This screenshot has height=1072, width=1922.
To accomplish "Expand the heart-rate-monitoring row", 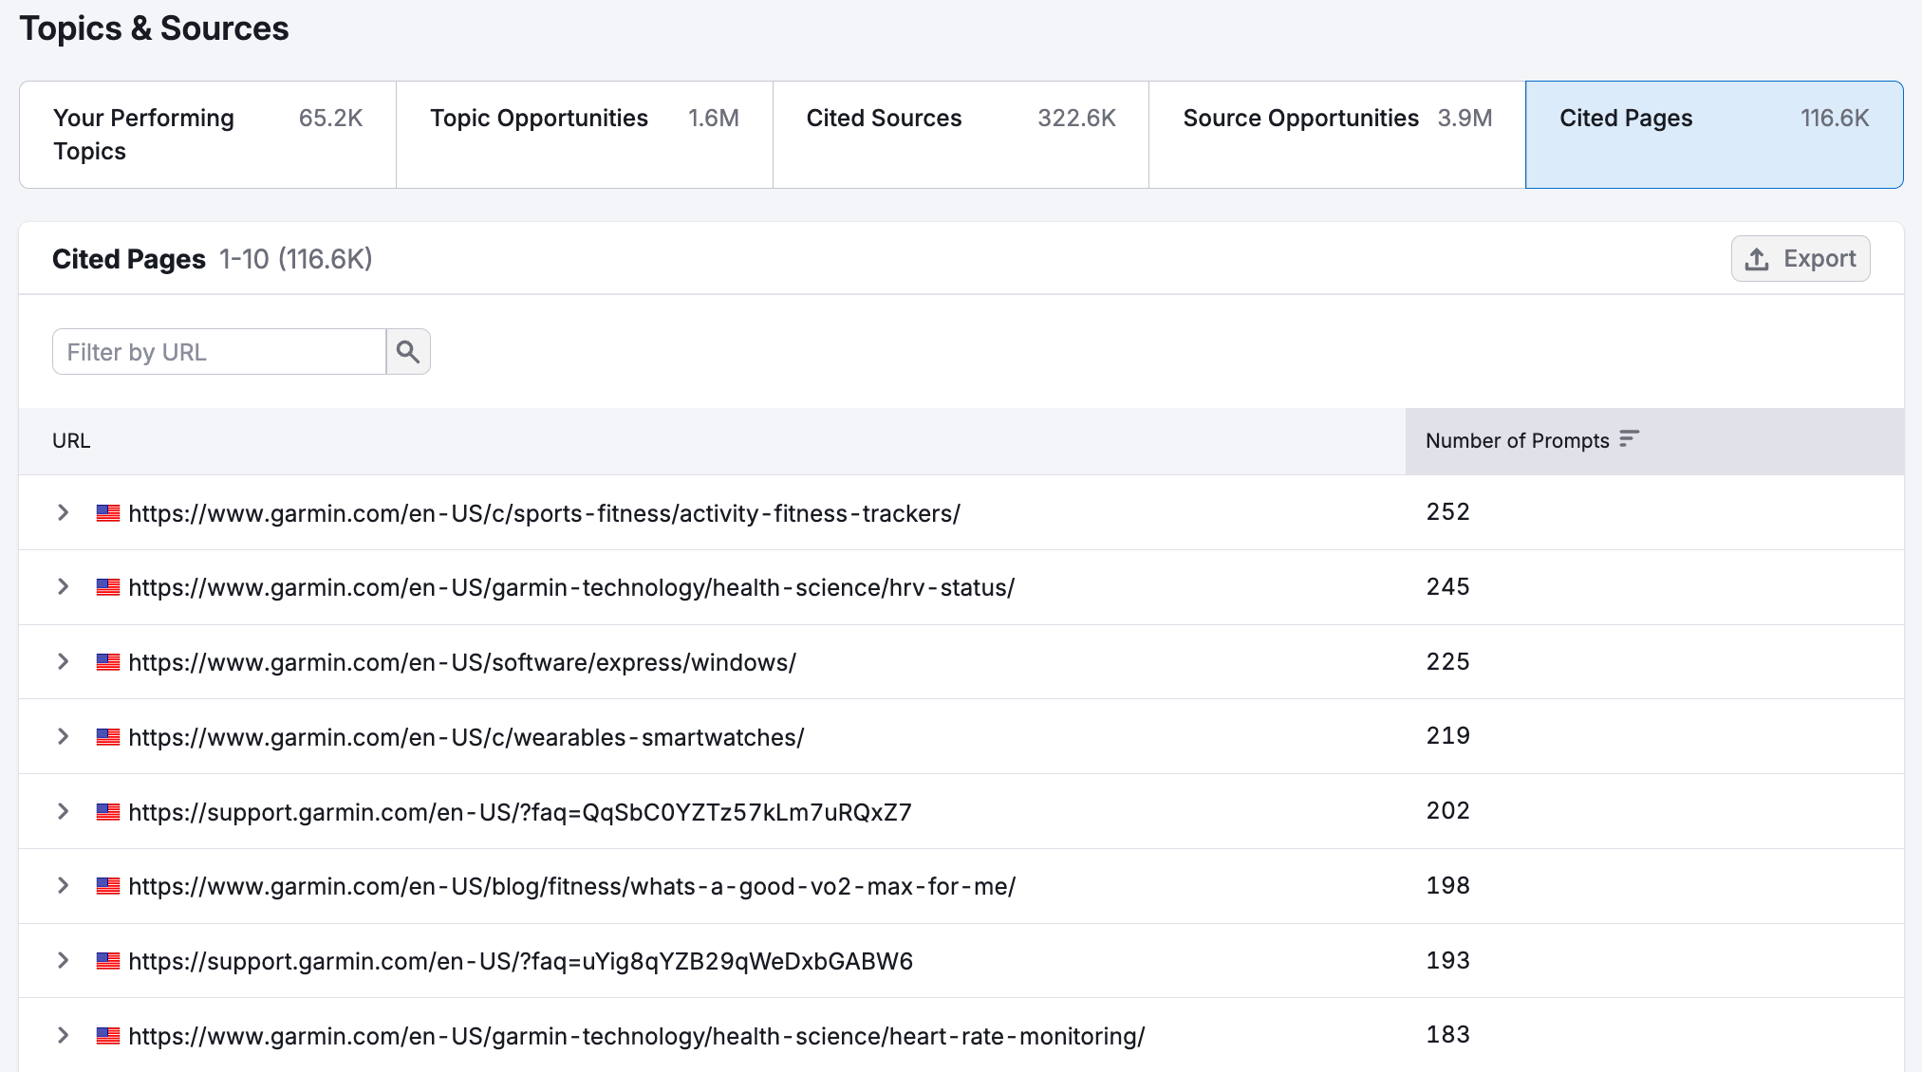I will 64,1035.
